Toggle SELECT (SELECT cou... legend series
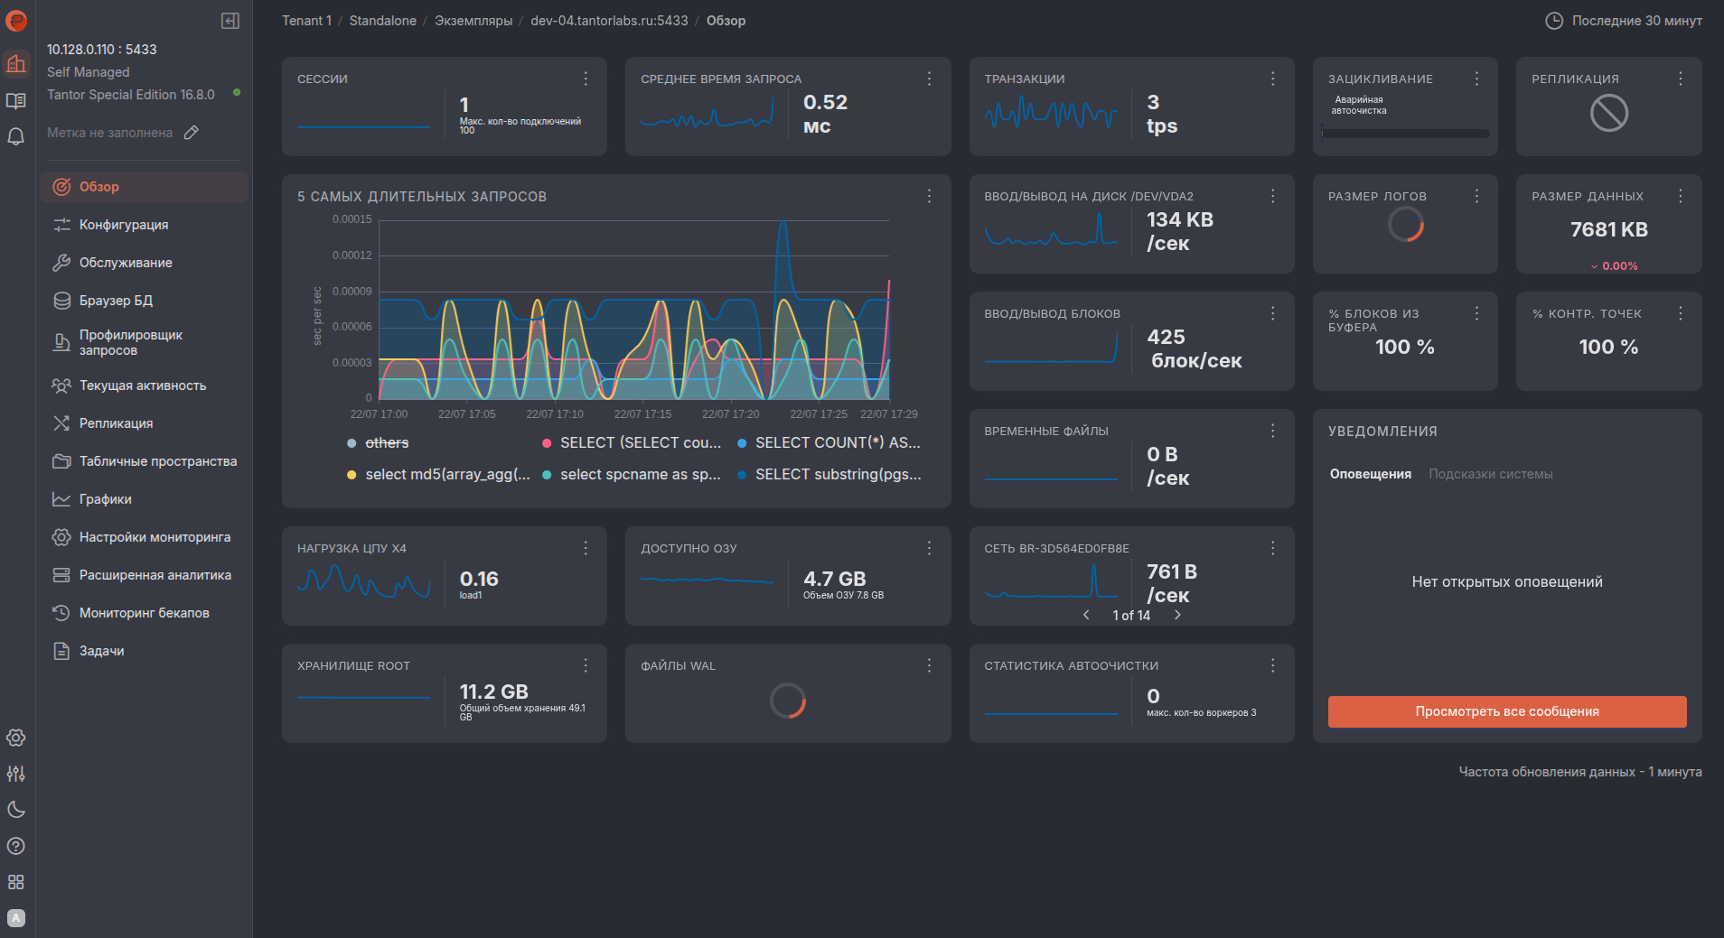 pos(632,443)
